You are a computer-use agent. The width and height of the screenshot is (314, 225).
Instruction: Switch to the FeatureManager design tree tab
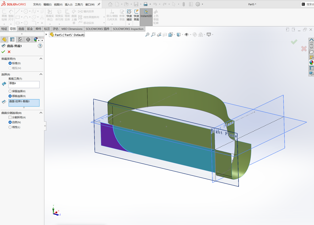point(4,40)
